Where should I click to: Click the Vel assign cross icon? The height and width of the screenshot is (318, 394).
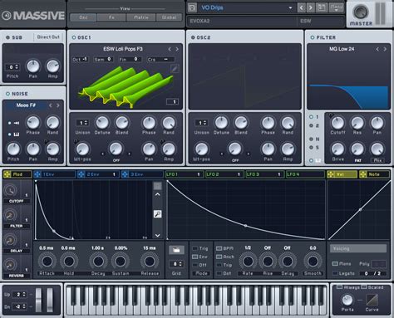coord(330,174)
